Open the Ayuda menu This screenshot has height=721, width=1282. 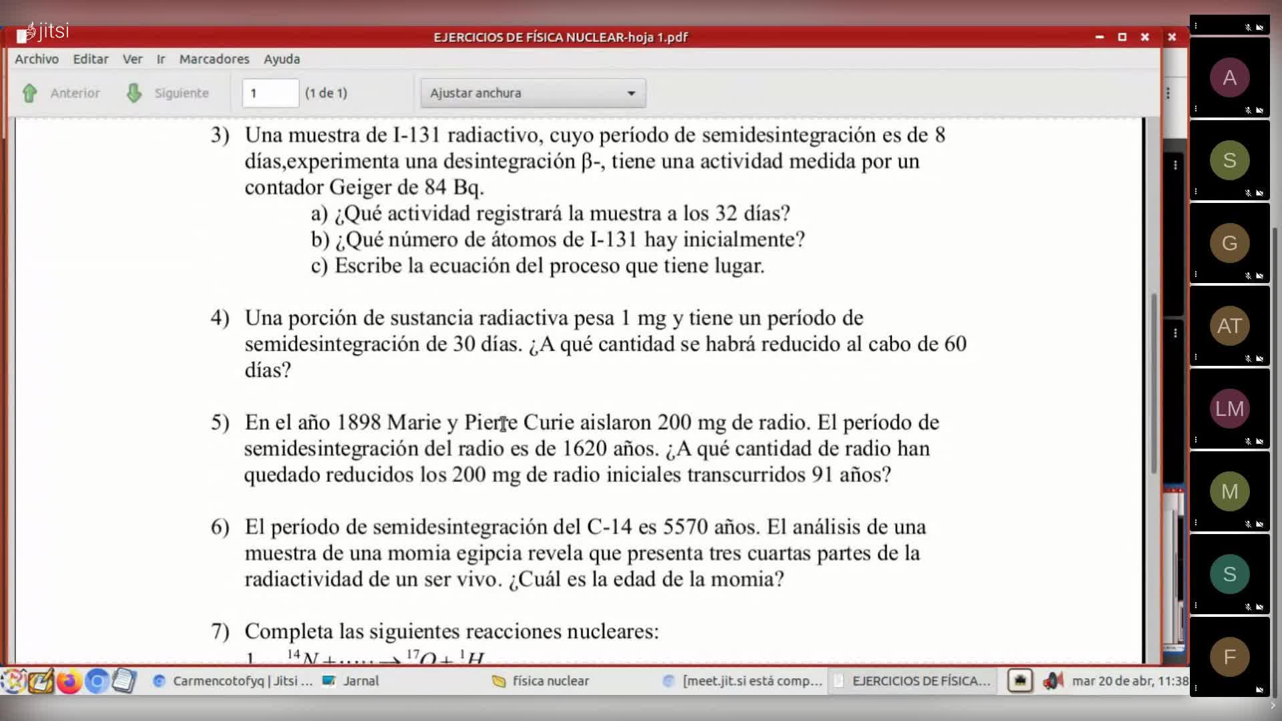click(281, 59)
